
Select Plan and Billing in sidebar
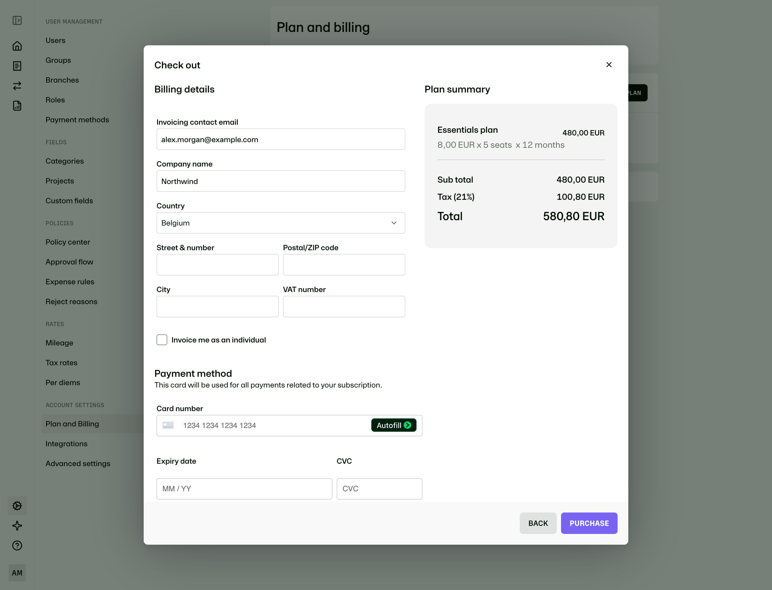(92, 423)
